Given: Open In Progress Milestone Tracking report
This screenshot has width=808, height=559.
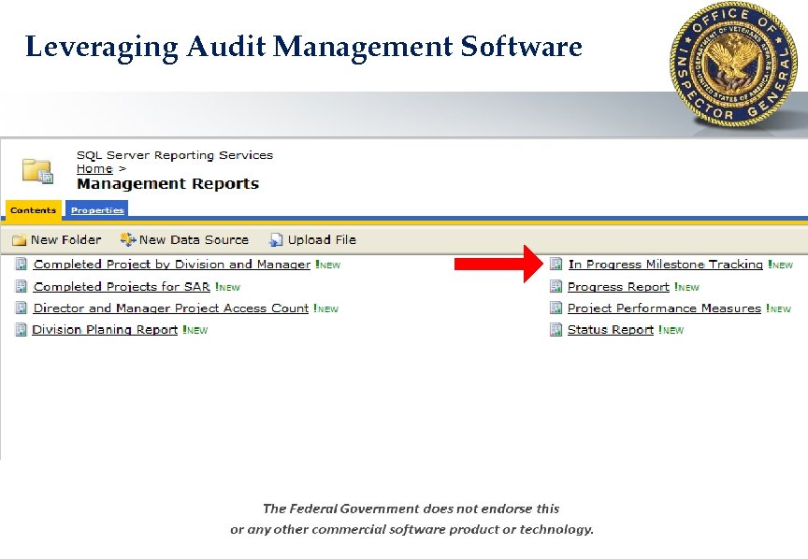Looking at the screenshot, I should point(665,265).
